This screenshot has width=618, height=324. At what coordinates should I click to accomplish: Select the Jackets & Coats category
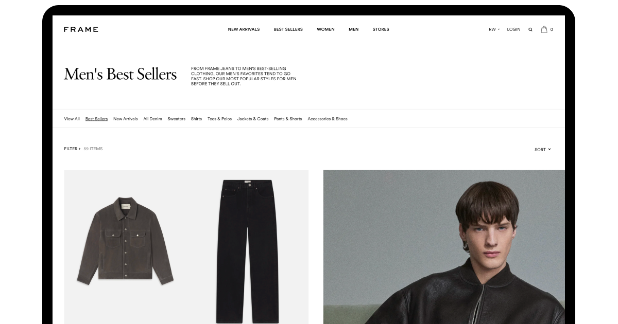coord(253,119)
